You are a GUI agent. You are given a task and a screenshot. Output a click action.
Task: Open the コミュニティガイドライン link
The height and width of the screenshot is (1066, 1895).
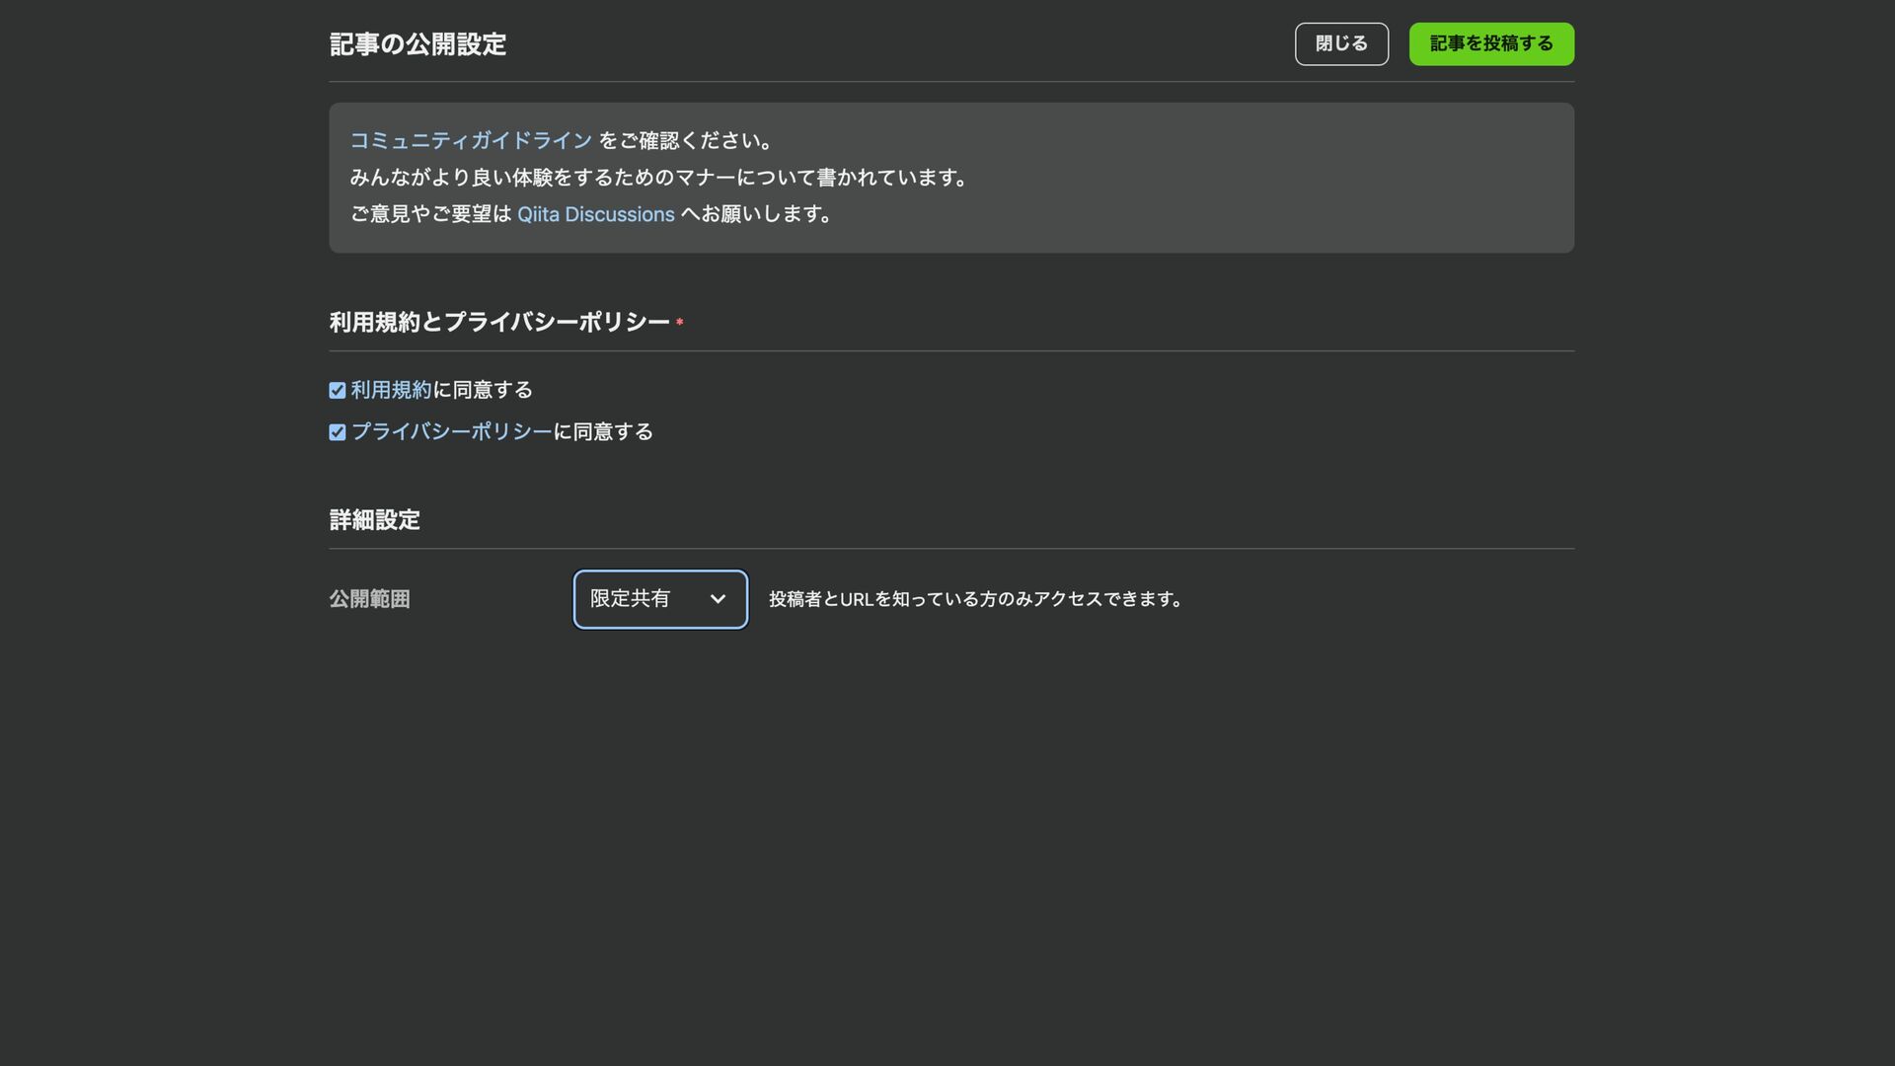click(471, 140)
